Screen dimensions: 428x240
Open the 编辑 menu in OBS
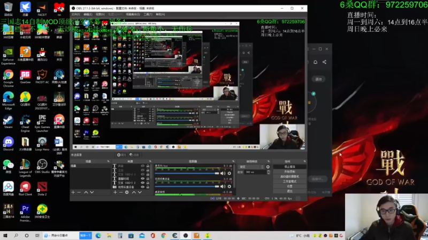88,14
